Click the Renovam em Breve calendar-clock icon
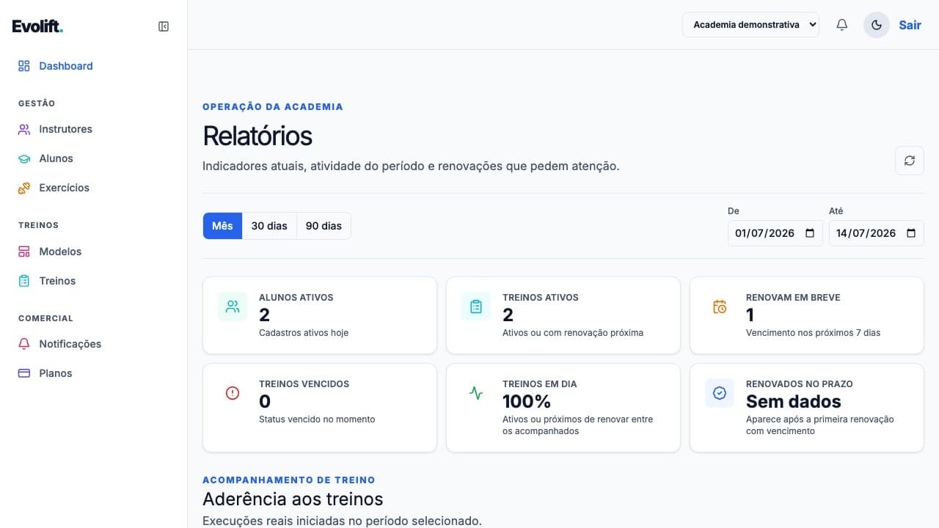This screenshot has height=528, width=939. (720, 307)
